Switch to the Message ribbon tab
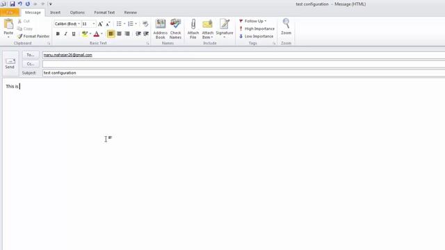 [33, 12]
